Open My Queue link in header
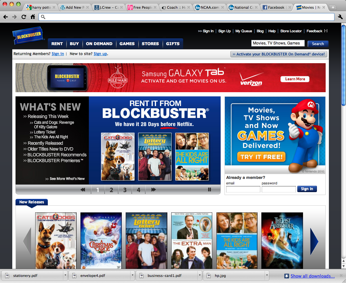Image resolution: width=346 pixels, height=283 pixels. (x=244, y=31)
